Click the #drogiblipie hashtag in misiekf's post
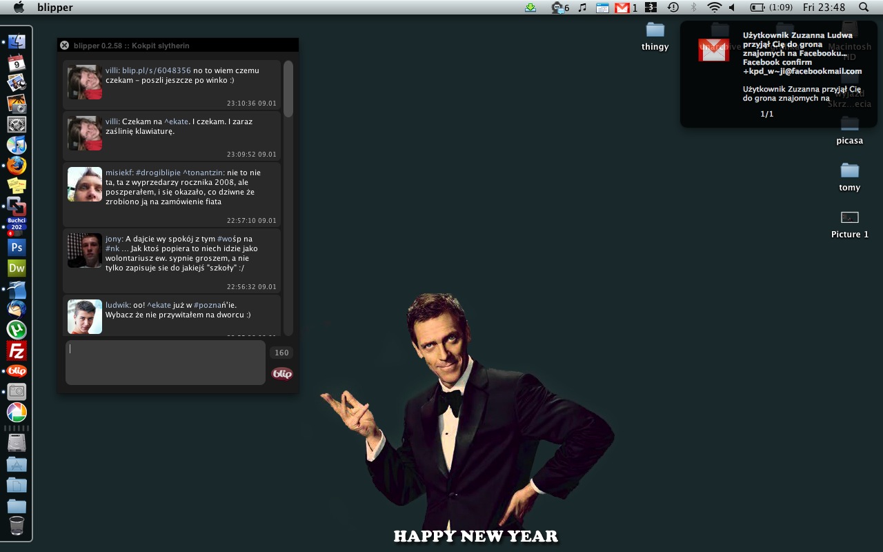The image size is (883, 552). [x=158, y=172]
